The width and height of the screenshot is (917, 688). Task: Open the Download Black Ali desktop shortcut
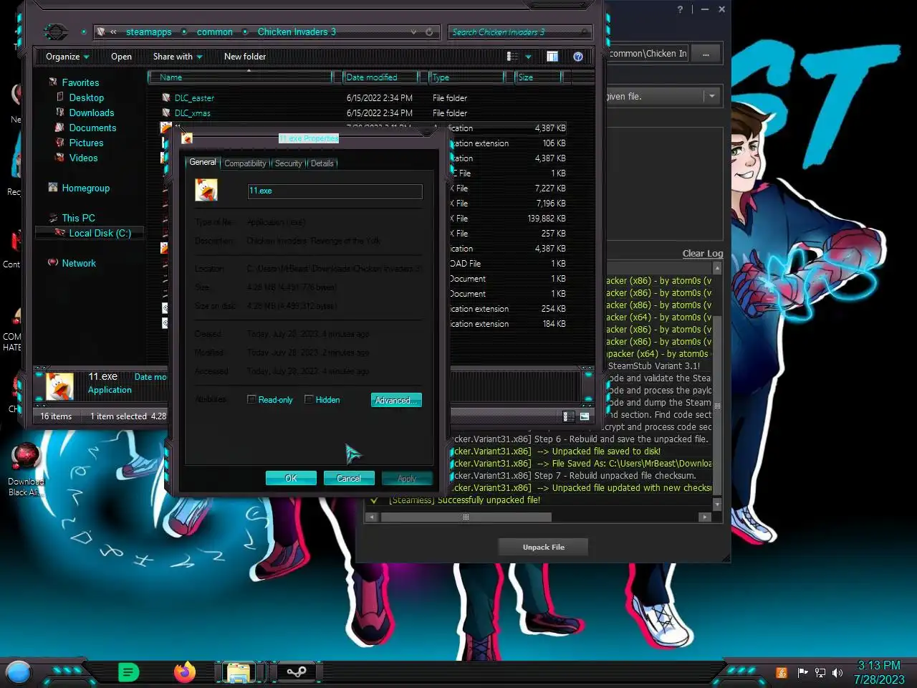pyautogui.click(x=26, y=469)
